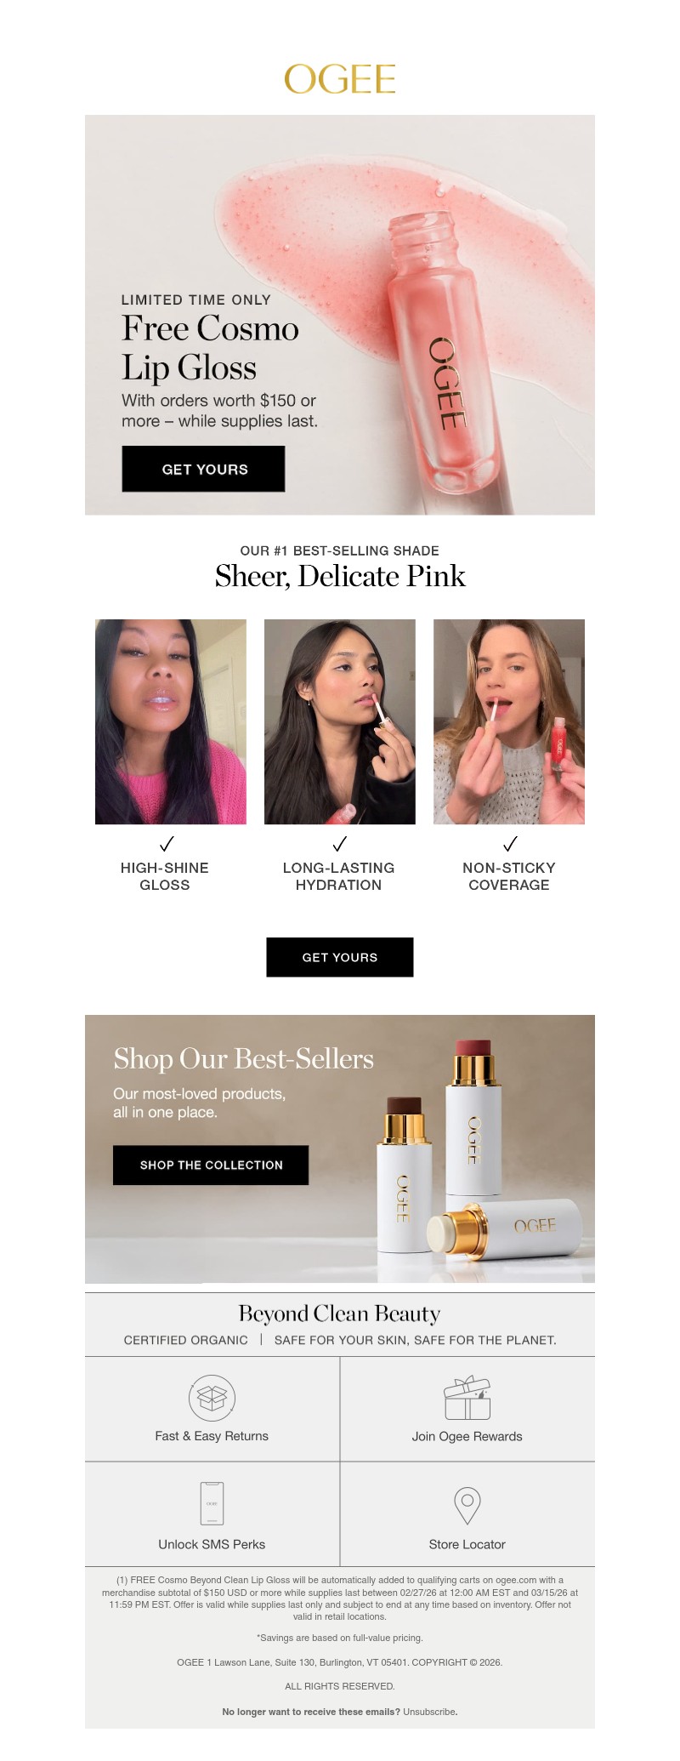Click checkmark above High-Shine Gloss
The width and height of the screenshot is (680, 1761).
pos(167,843)
